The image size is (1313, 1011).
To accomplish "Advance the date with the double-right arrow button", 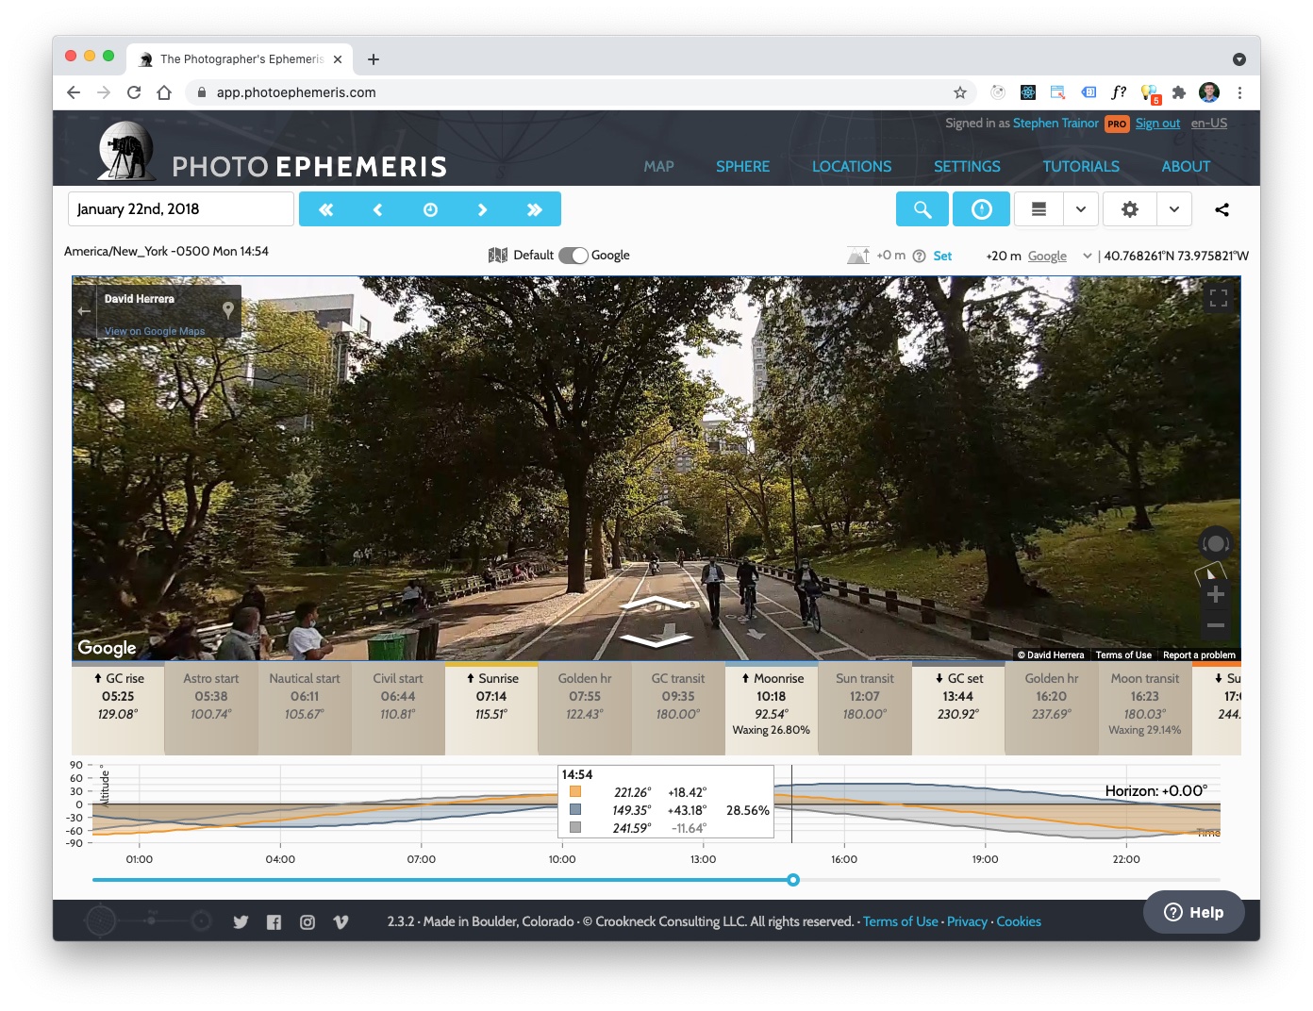I will point(535,209).
